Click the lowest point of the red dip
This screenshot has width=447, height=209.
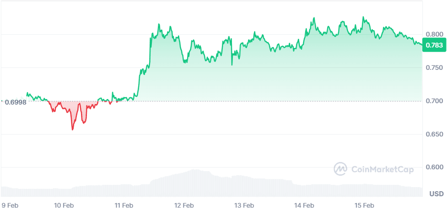(x=72, y=130)
